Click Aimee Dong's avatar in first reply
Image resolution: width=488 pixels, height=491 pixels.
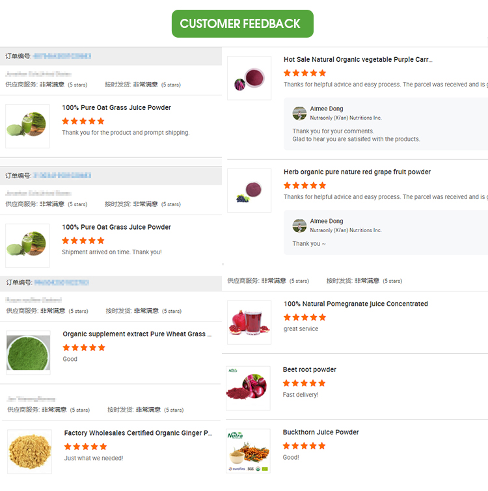[299, 113]
